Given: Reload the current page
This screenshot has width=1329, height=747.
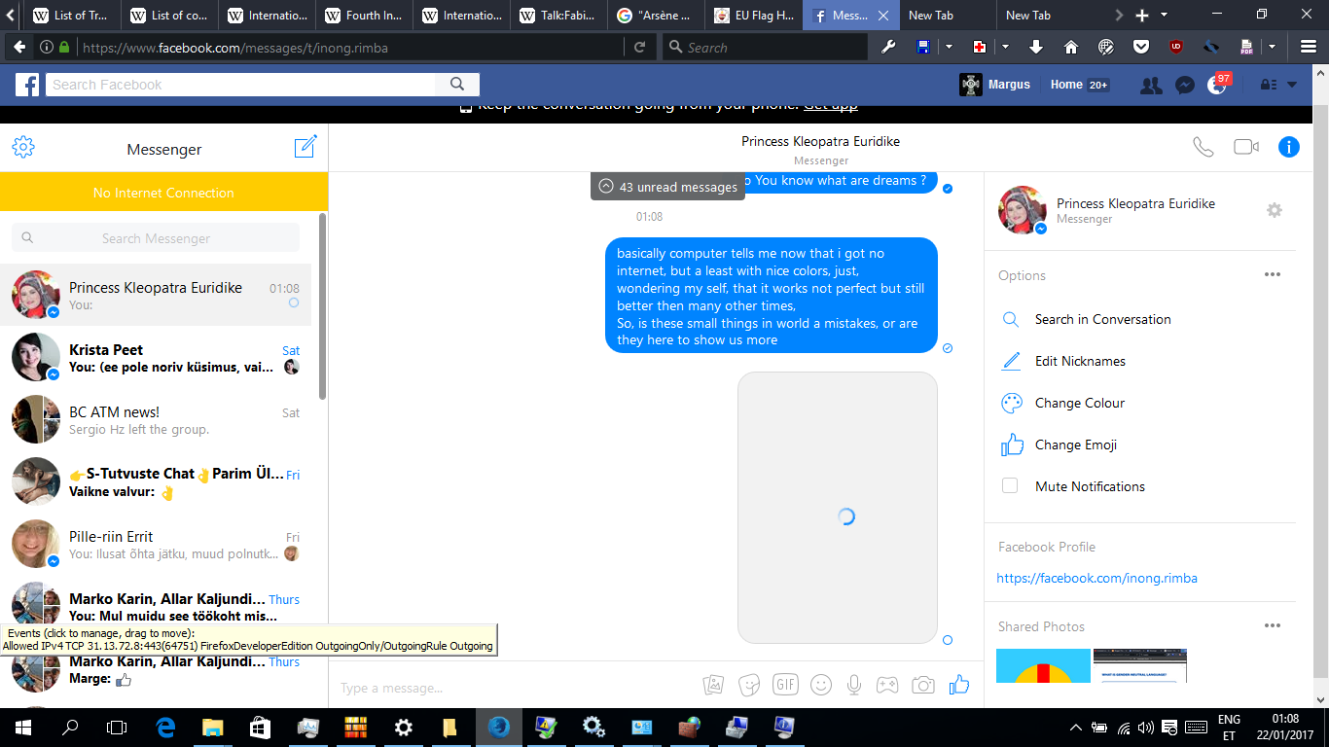Looking at the screenshot, I should click(639, 47).
